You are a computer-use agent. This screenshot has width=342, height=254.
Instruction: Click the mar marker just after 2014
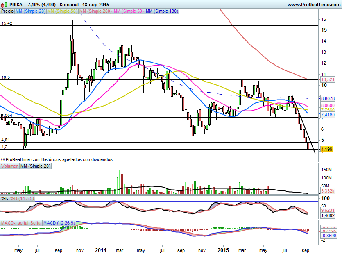[x=120, y=250]
